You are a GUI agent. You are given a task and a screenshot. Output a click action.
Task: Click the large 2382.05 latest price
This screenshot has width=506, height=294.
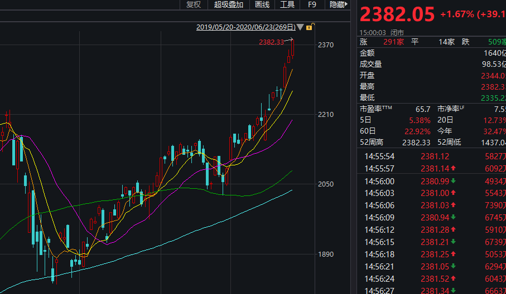(397, 14)
